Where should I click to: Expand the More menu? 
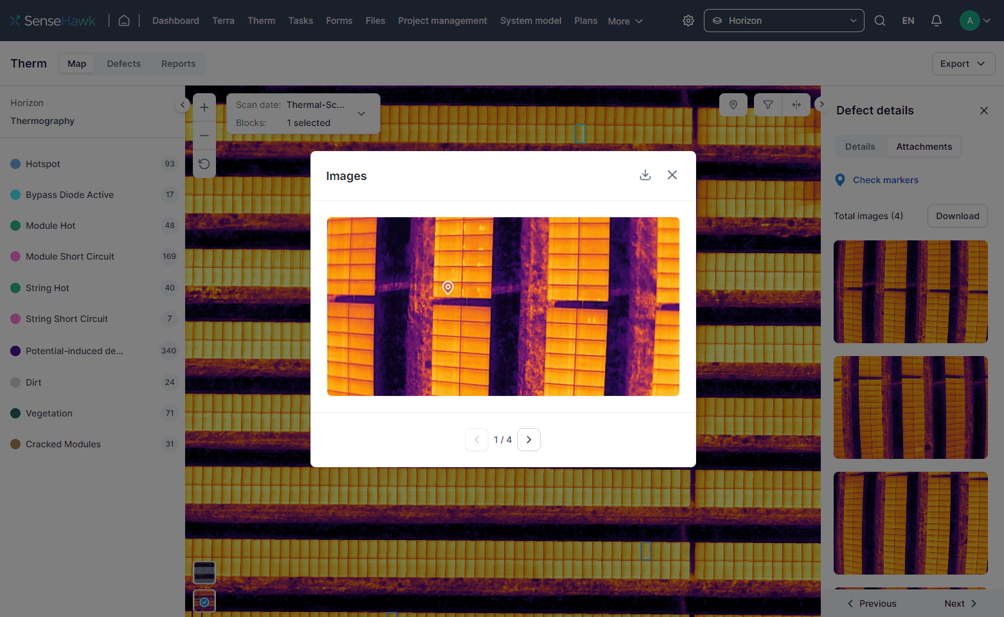[625, 21]
